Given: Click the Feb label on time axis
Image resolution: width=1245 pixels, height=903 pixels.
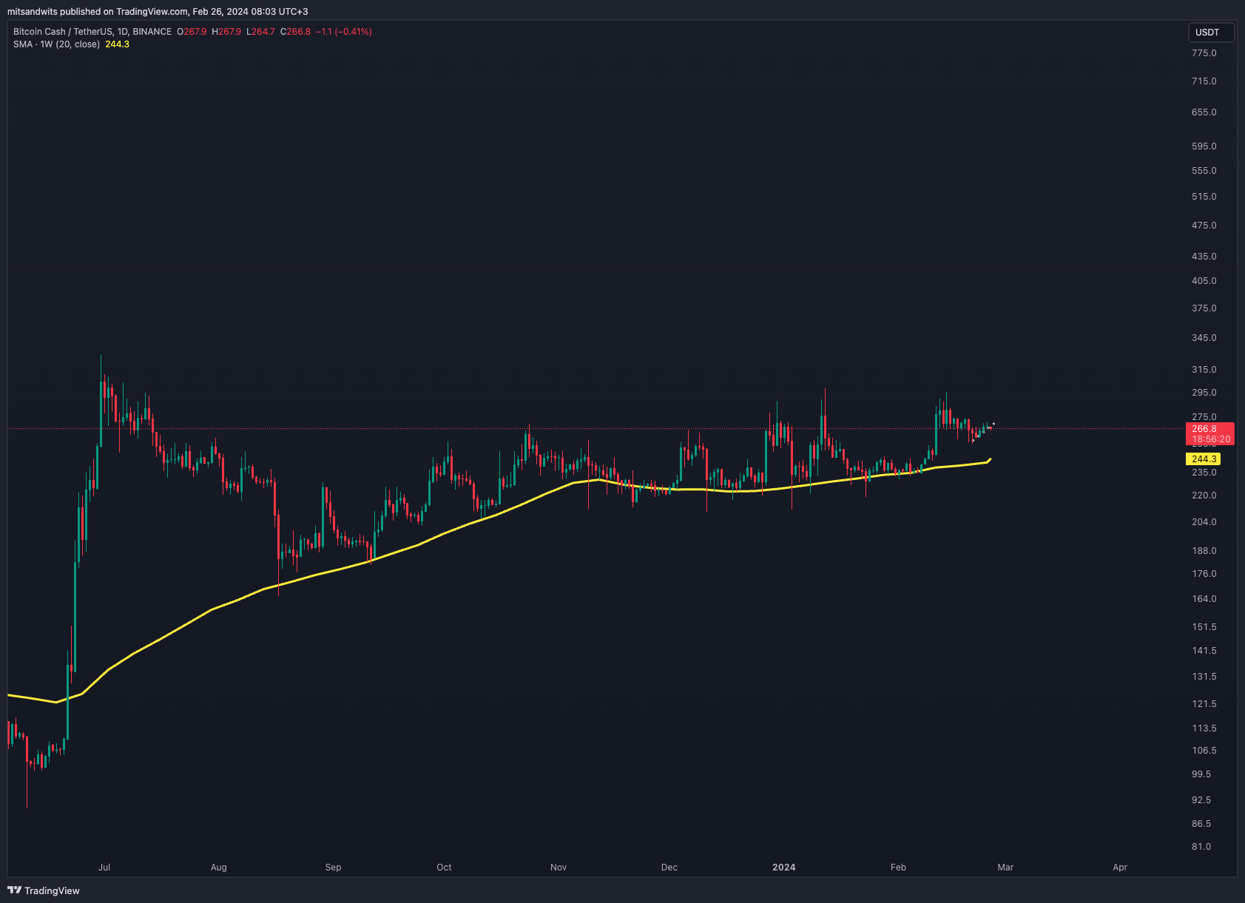Looking at the screenshot, I should click(898, 868).
